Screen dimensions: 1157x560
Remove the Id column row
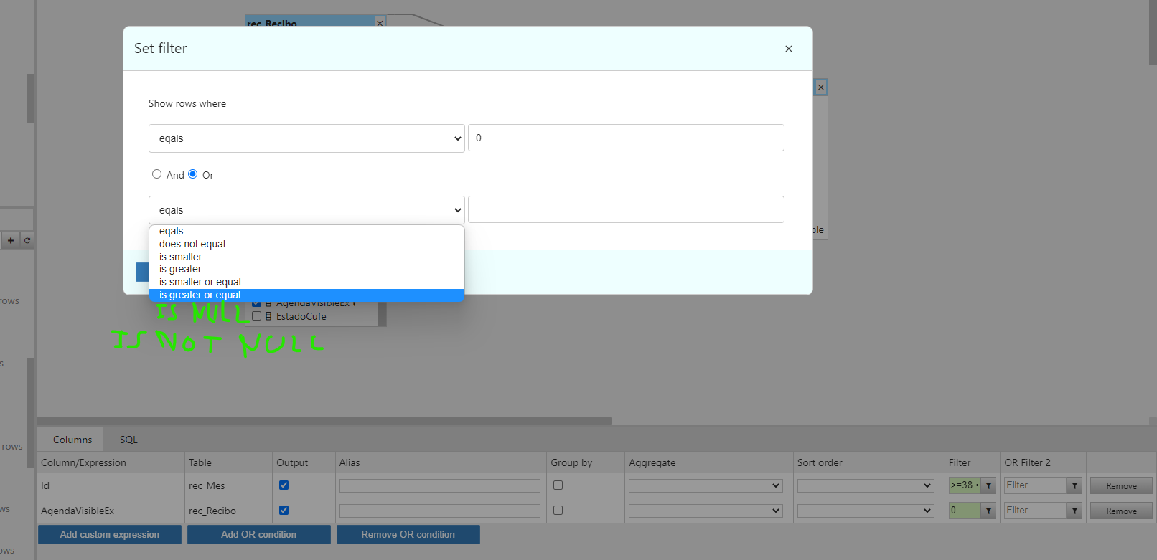1121,485
